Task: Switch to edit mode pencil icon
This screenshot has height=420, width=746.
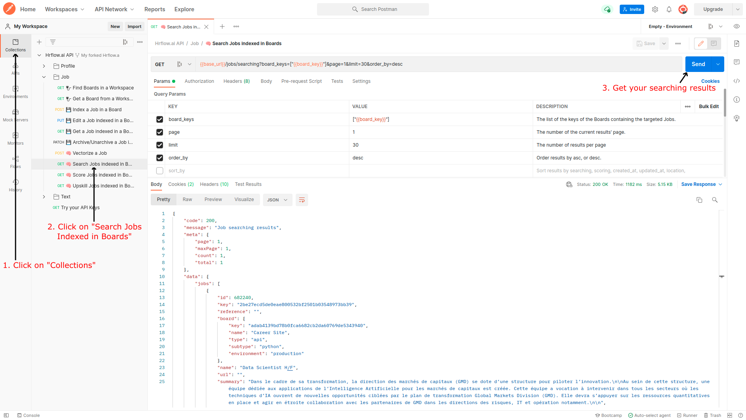Action: pyautogui.click(x=701, y=44)
